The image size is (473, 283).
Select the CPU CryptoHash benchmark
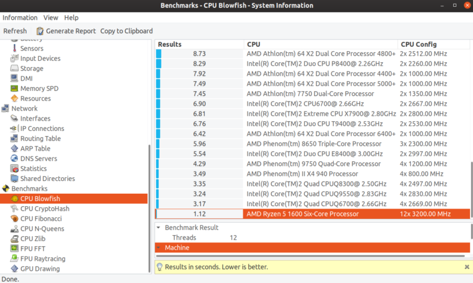coord(44,209)
